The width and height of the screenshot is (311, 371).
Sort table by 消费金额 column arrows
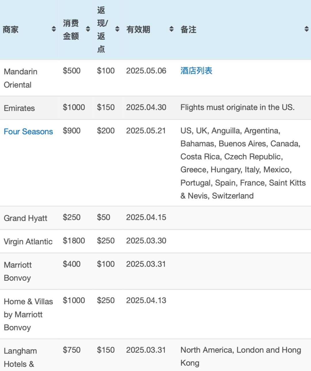coord(88,29)
